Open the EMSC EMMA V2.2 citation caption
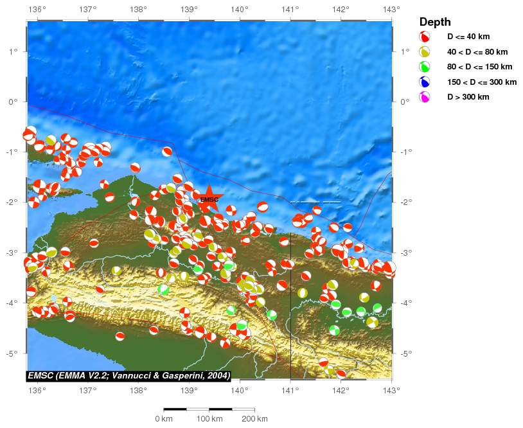Viewport: 523px width, 428px height. (x=129, y=375)
